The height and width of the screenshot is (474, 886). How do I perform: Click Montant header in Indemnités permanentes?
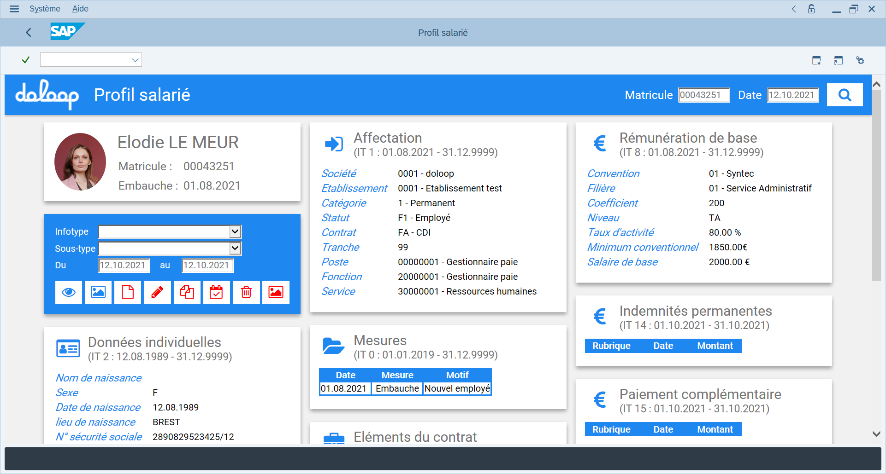(x=715, y=346)
